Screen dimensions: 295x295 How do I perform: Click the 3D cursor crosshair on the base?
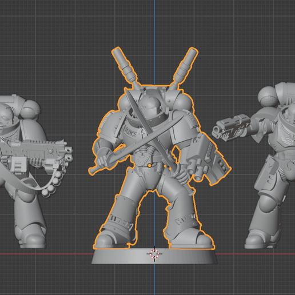pos(154,254)
